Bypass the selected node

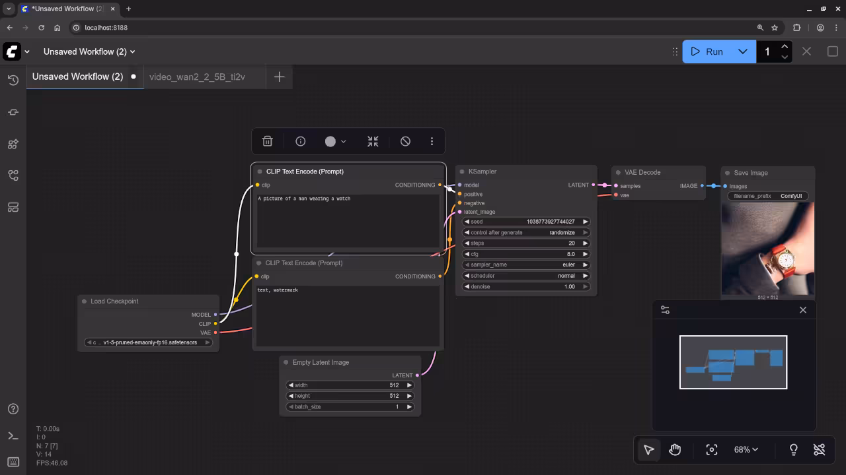(405, 141)
